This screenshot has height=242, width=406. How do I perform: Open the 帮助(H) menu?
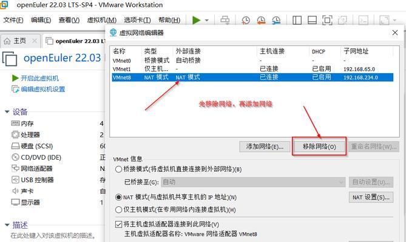169,20
